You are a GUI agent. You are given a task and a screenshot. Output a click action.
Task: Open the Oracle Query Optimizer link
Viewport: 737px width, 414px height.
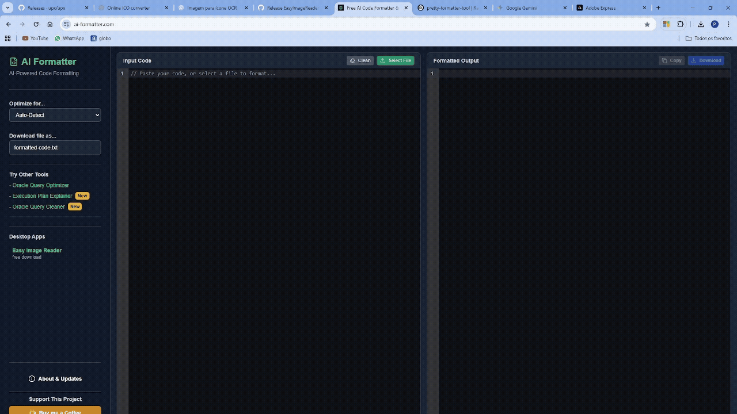[40, 185]
